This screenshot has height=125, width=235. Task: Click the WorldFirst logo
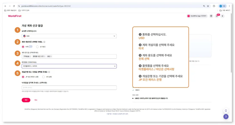point(15,16)
